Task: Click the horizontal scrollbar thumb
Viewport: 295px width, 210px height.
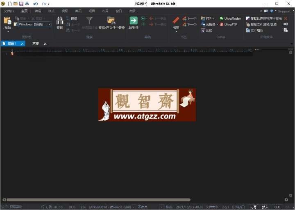Action: pyautogui.click(x=99, y=200)
